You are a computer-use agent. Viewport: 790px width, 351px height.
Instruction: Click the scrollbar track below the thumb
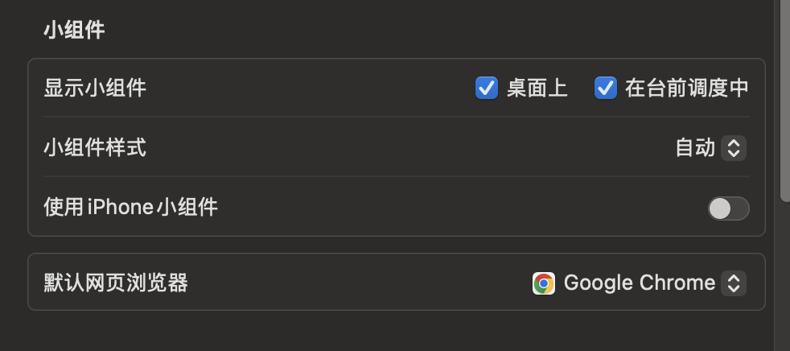(784, 274)
